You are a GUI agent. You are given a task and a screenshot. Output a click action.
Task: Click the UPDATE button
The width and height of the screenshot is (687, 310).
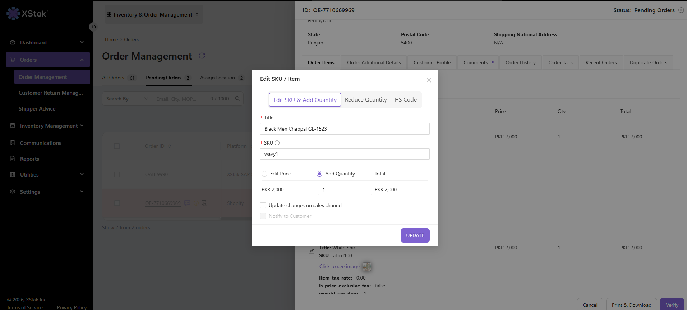coord(415,235)
